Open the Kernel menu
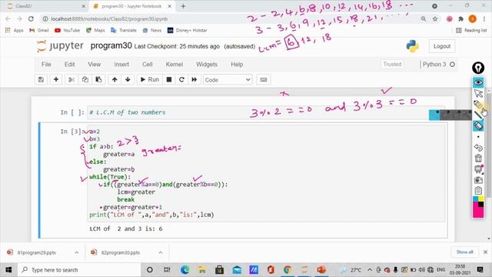This screenshot has width=492, height=277. pos(175,65)
